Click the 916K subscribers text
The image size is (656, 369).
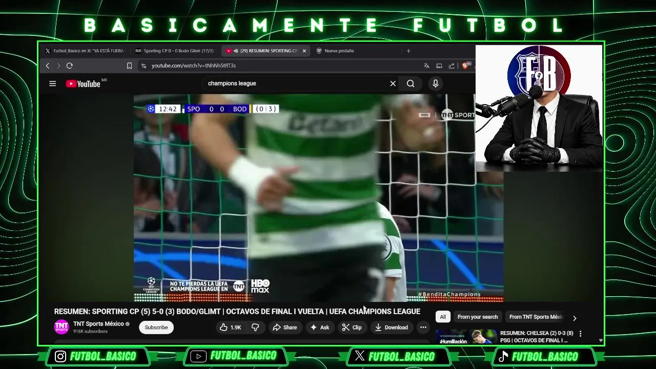[x=90, y=332]
